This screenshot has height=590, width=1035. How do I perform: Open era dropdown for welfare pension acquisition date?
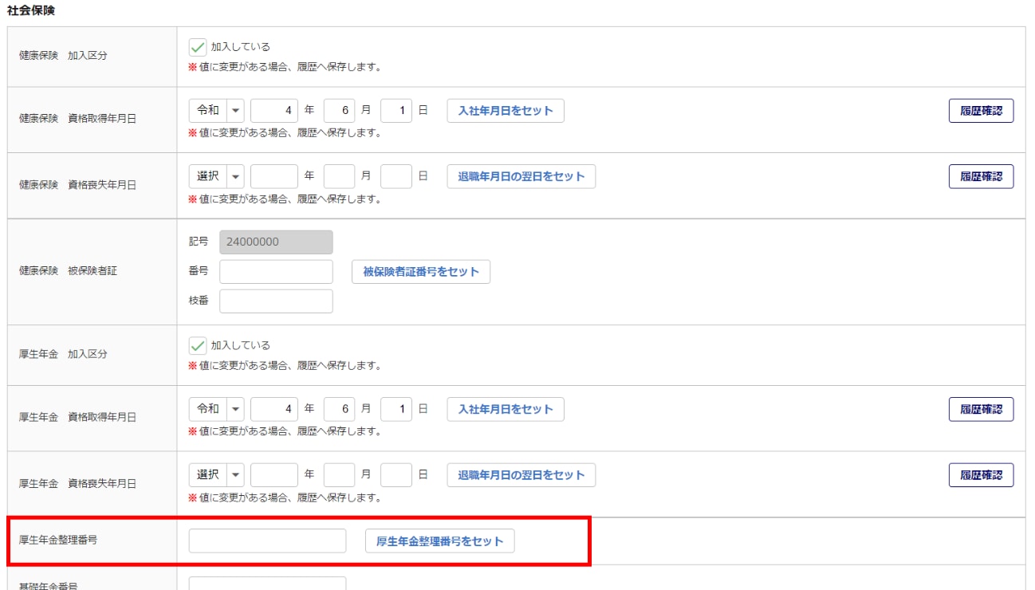point(216,409)
